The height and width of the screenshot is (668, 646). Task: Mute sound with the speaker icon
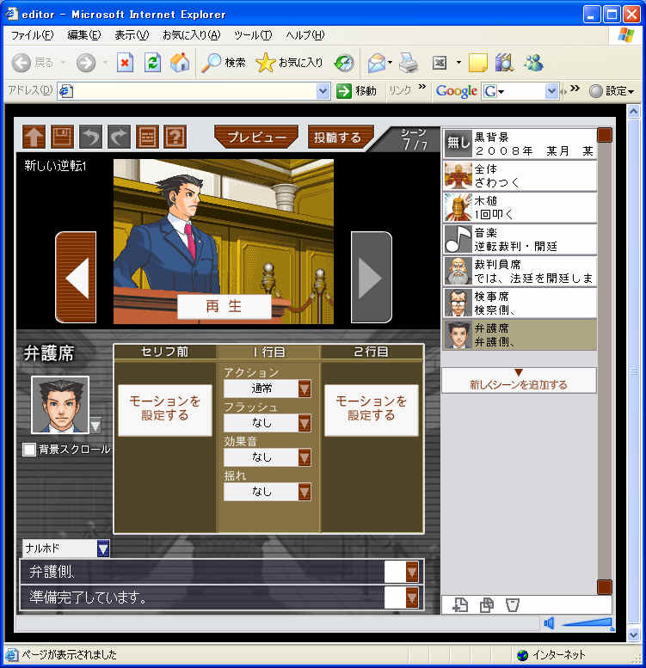550,623
